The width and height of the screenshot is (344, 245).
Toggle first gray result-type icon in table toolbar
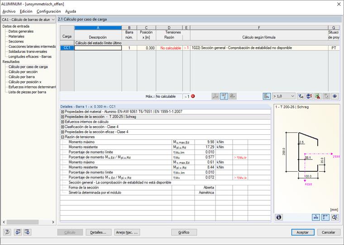pos(215,96)
